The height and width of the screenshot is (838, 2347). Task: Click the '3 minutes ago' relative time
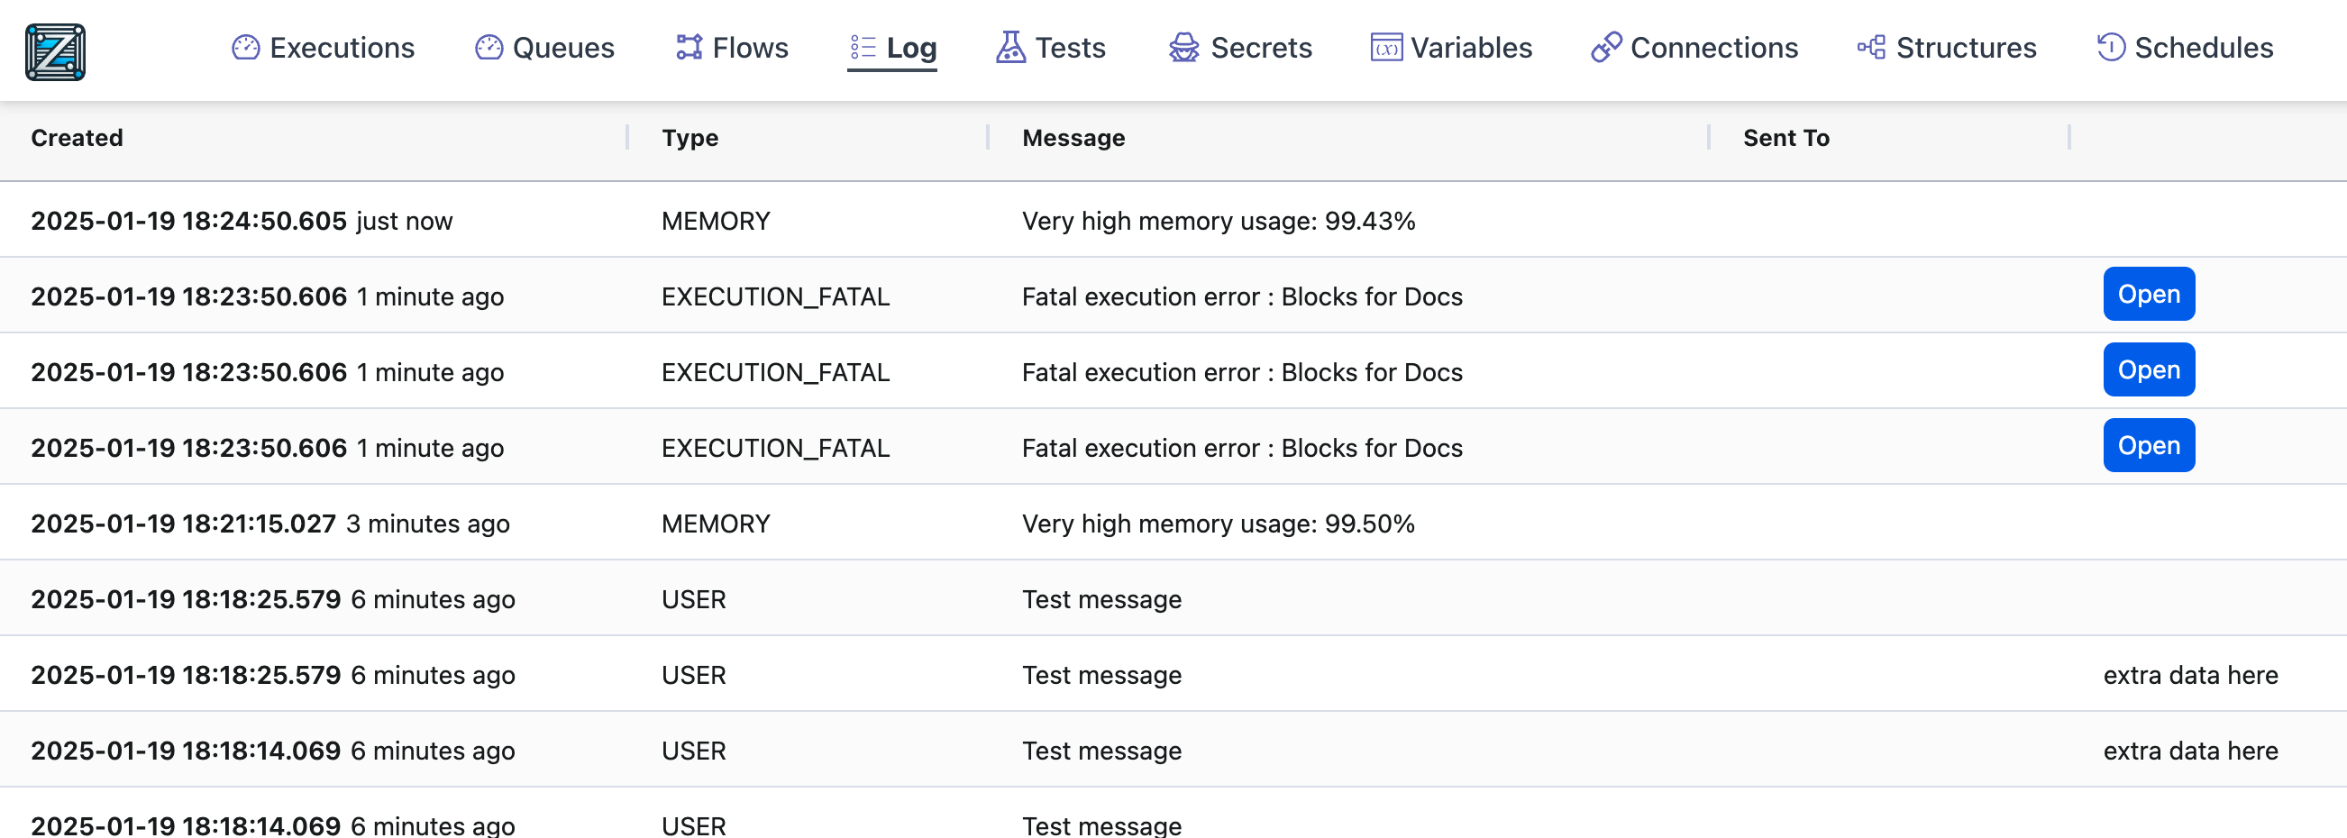point(427,524)
